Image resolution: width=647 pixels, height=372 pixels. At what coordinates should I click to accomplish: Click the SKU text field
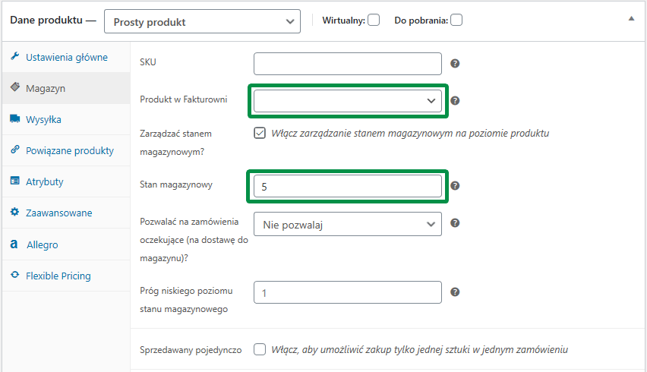[x=348, y=64]
